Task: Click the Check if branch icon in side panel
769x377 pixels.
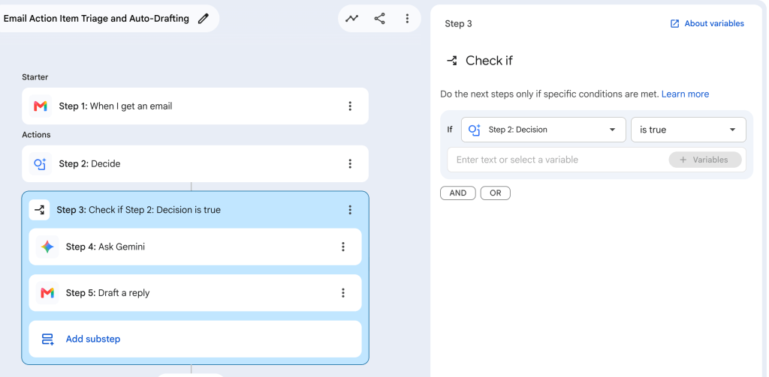Action: pyautogui.click(x=451, y=61)
